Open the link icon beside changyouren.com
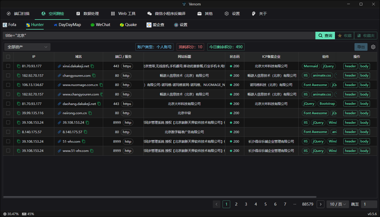 click(59, 76)
